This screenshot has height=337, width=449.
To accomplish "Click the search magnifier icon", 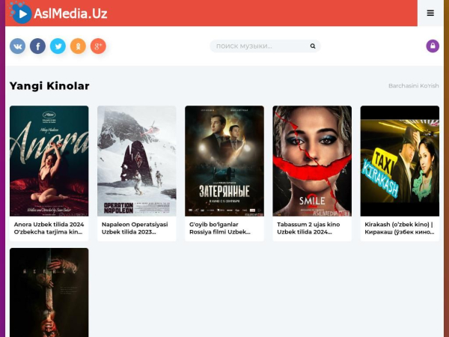I will [x=313, y=46].
